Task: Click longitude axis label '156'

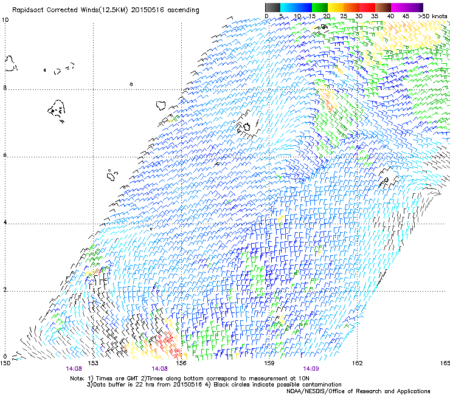Action: 181,363
